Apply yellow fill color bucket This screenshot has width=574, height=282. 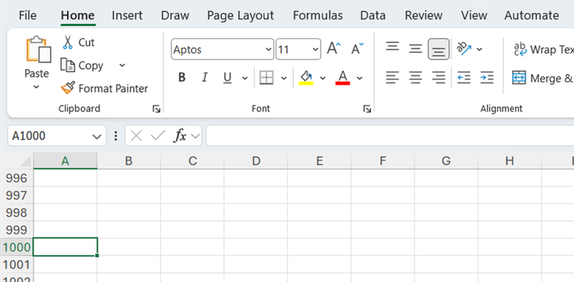[x=305, y=77]
